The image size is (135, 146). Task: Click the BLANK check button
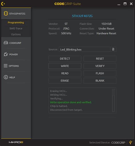(100, 81)
